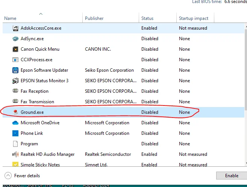Click the Simple Sticky Notes icon
The height and width of the screenshot is (187, 247).
[15, 164]
